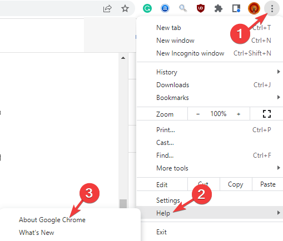Image resolution: width=283 pixels, height=241 pixels.
Task: Open the uBlock Origin shield icon
Action: point(201,8)
